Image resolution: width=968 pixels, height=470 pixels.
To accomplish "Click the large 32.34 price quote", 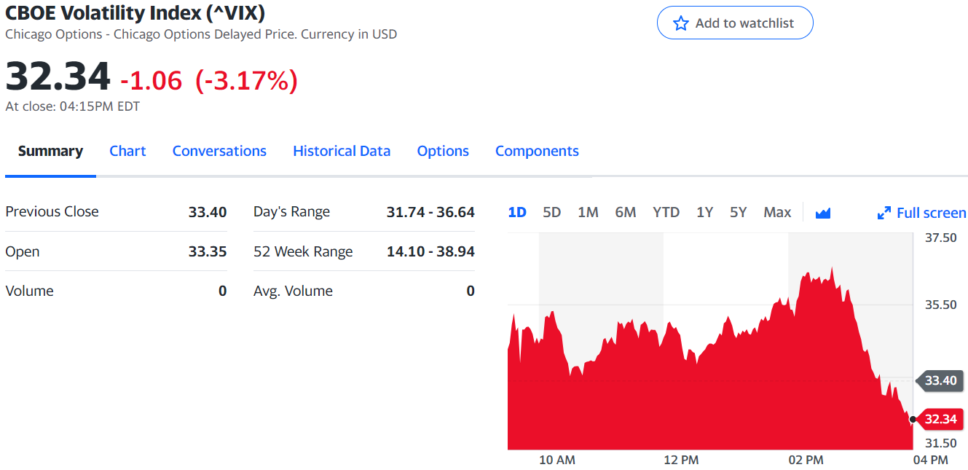I will pyautogui.click(x=58, y=77).
